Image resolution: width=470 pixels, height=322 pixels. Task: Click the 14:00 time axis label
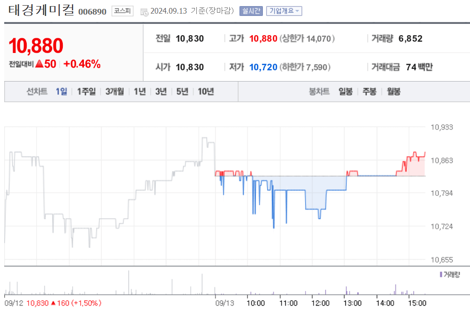tap(385, 303)
